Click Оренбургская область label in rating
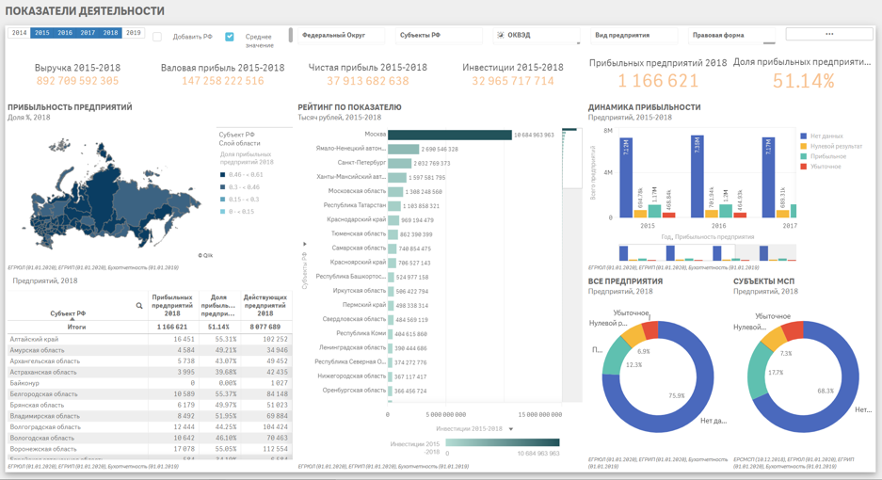 point(354,390)
